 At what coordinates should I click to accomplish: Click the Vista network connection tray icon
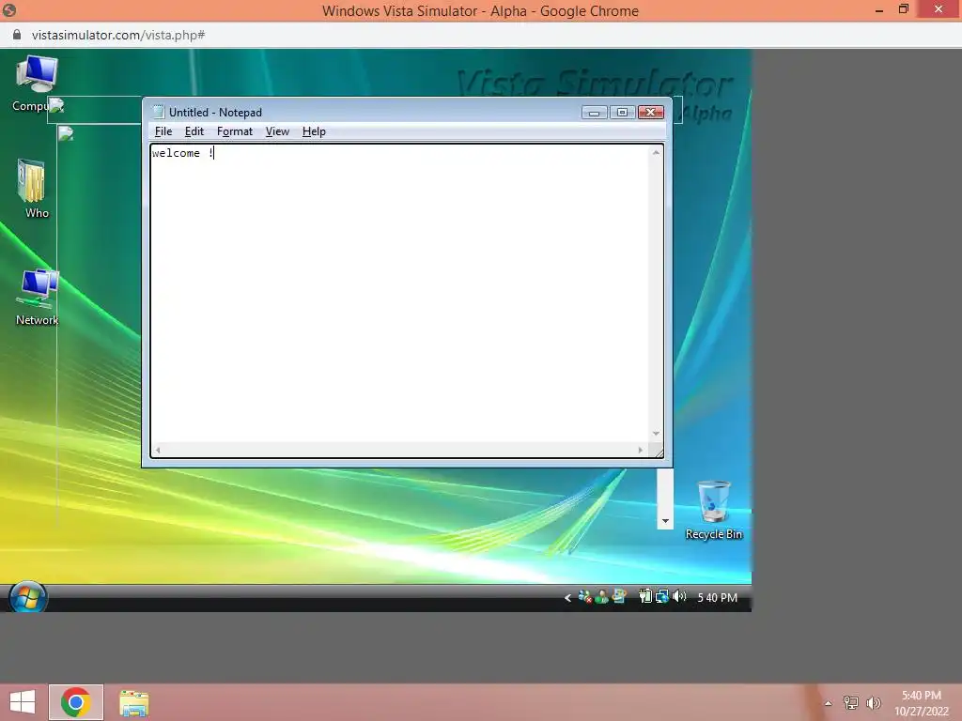coord(662,596)
